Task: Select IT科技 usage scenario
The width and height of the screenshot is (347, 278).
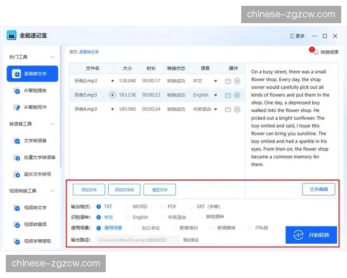Action: click(x=250, y=228)
